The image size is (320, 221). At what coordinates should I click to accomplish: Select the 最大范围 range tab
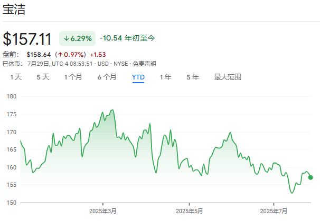click(x=228, y=77)
